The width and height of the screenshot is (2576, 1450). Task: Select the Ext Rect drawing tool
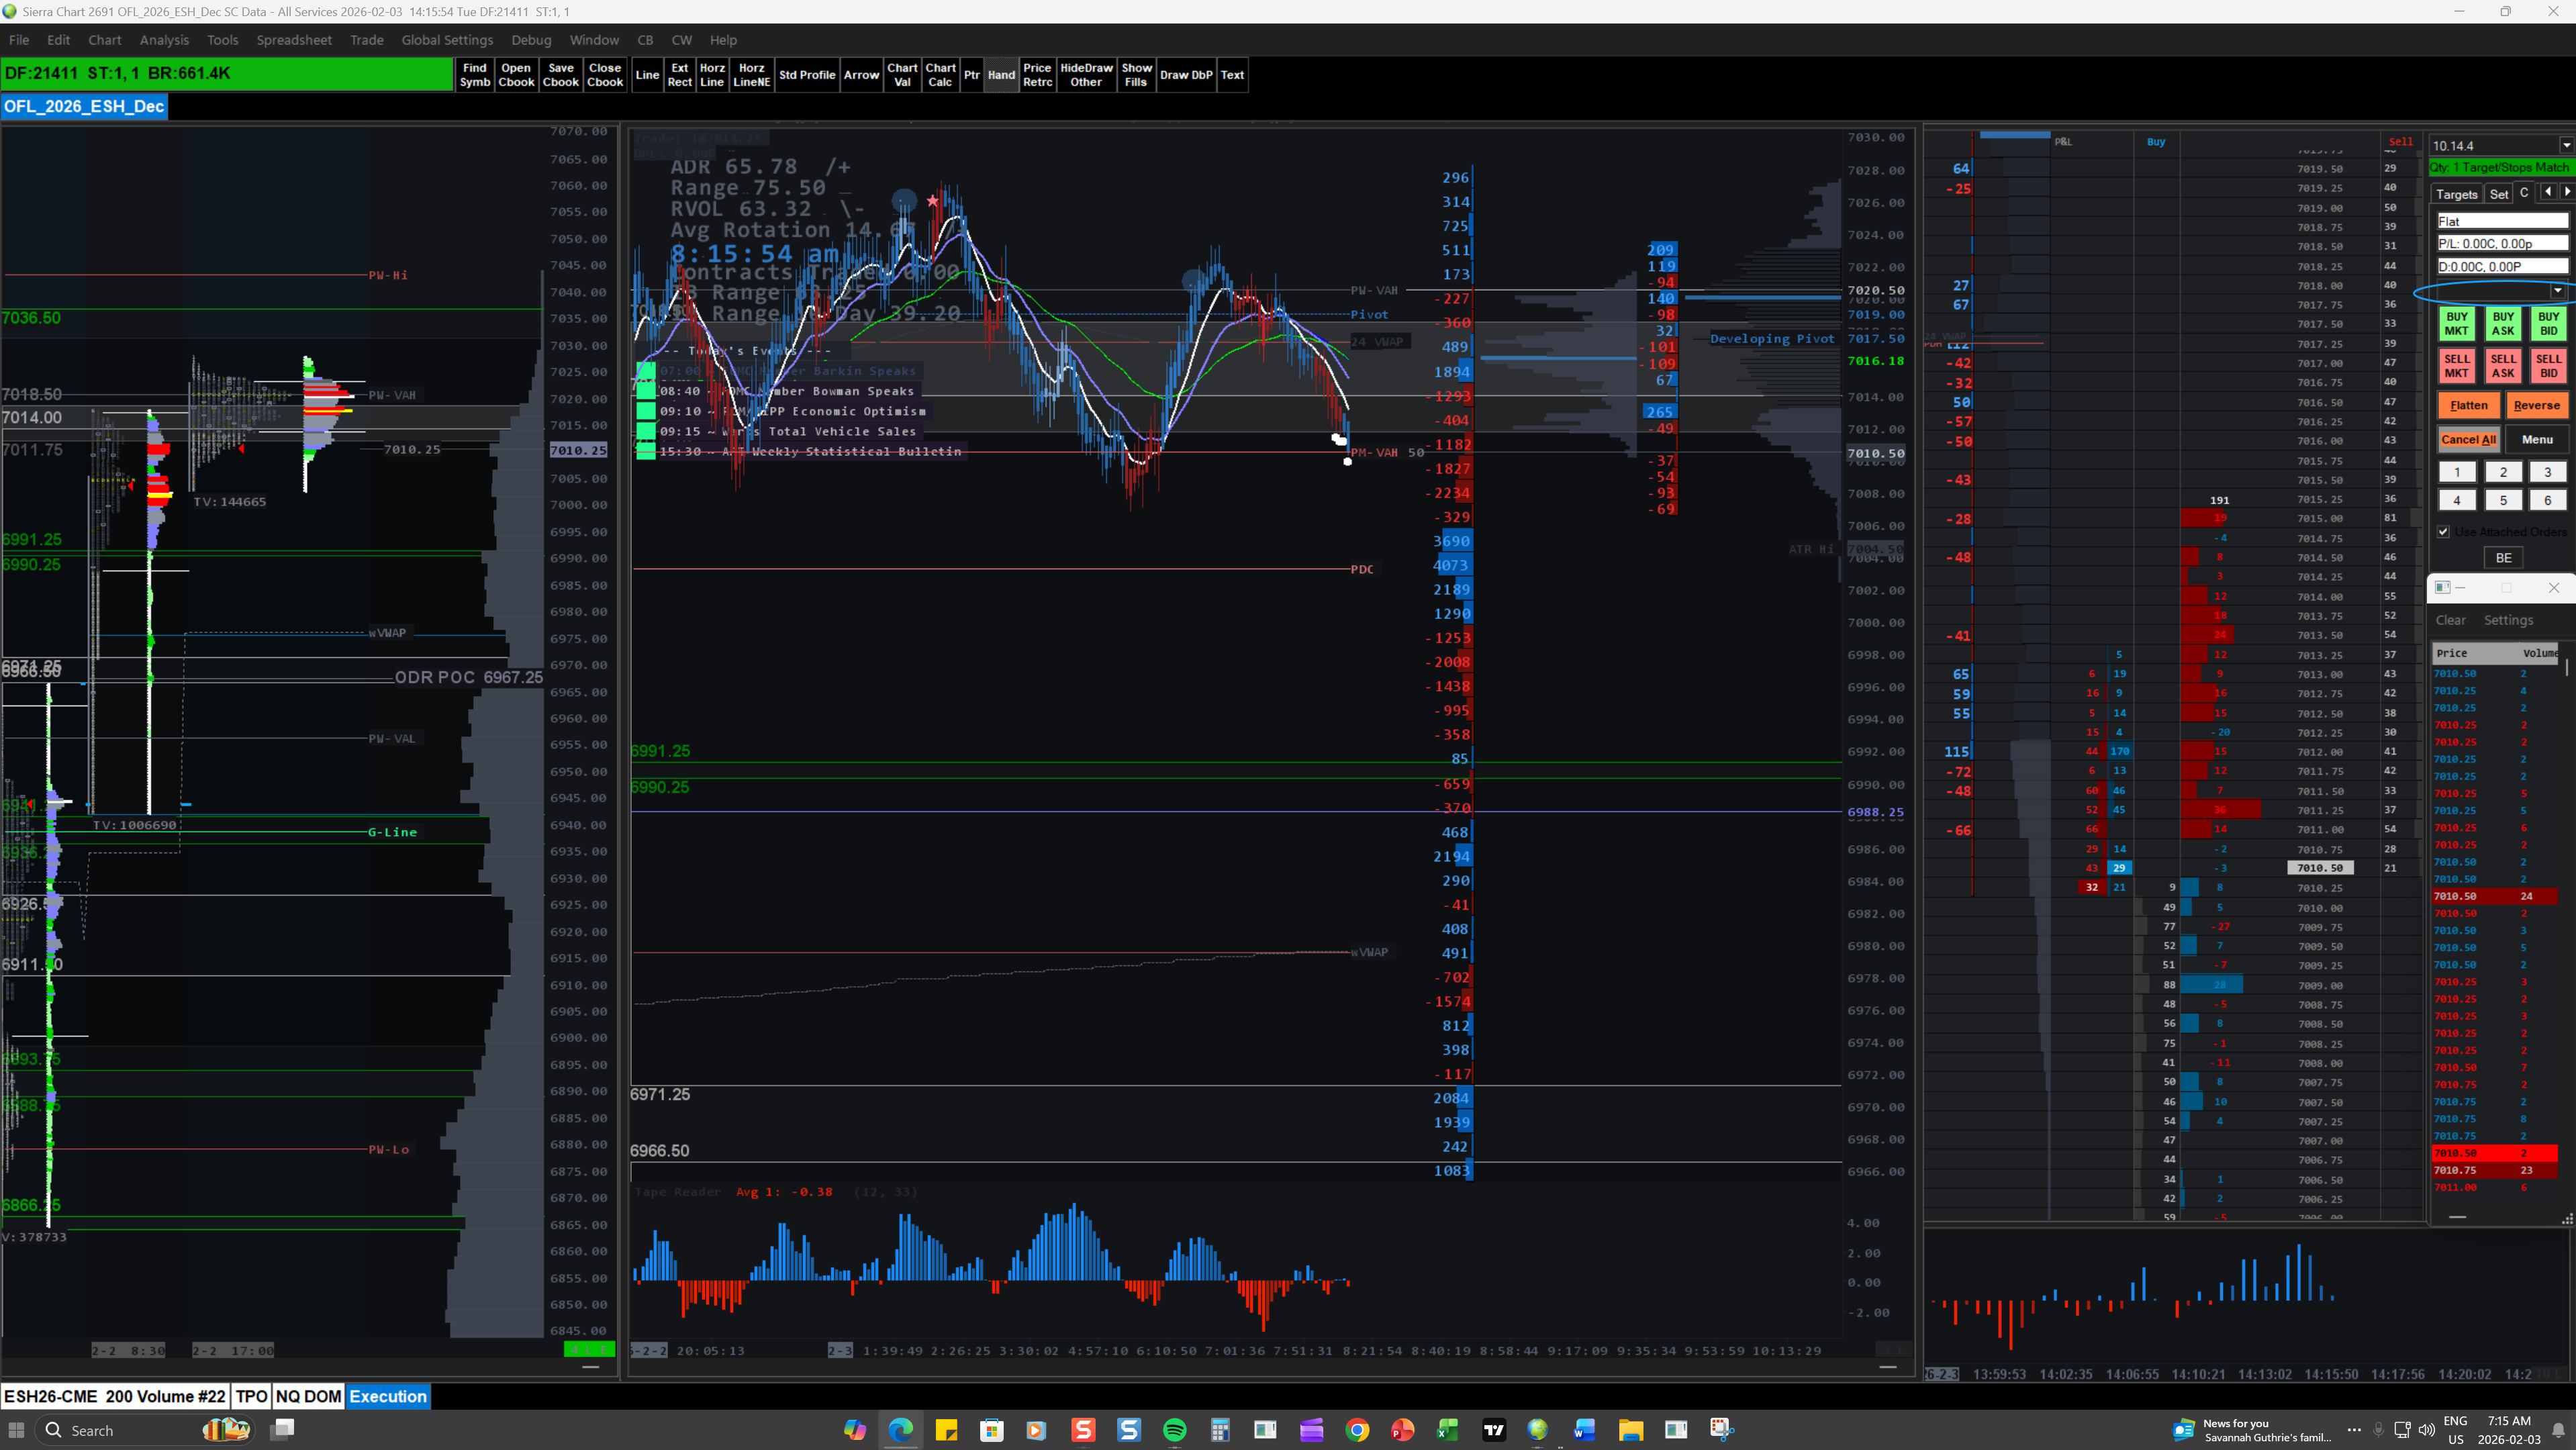click(679, 75)
